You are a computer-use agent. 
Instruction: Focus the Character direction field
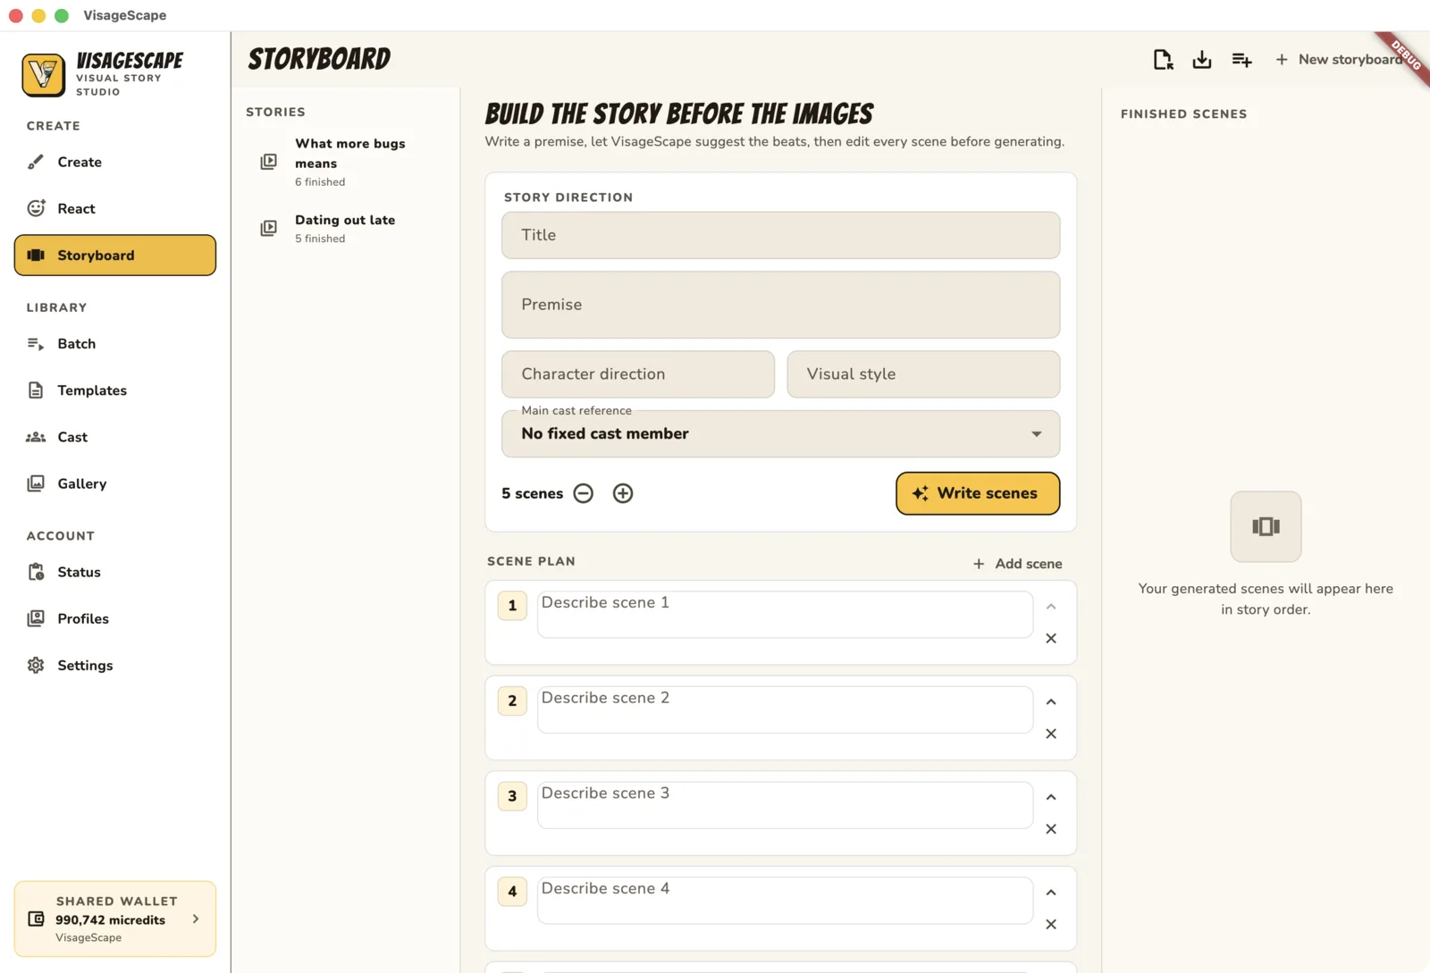[638, 374]
